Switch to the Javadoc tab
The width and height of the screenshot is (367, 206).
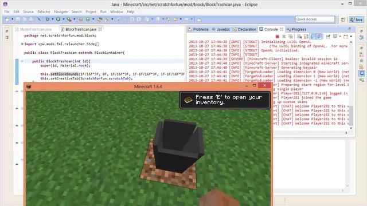pos(221,29)
